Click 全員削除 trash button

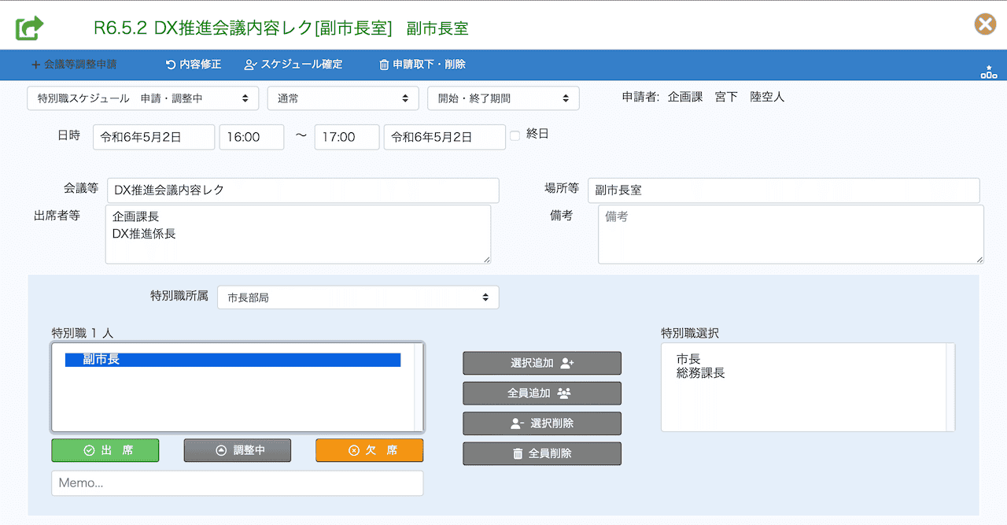click(542, 453)
